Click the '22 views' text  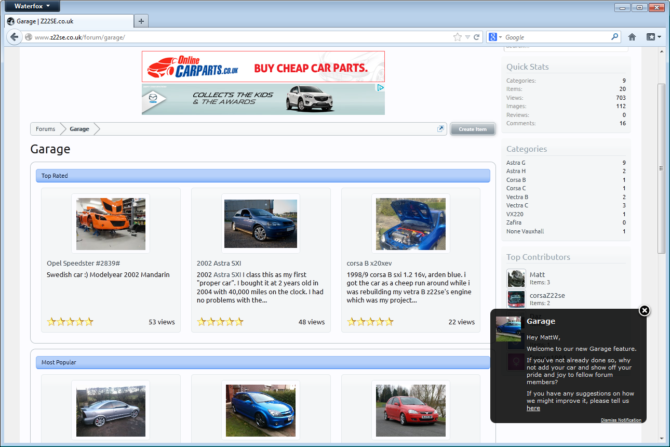click(x=462, y=322)
